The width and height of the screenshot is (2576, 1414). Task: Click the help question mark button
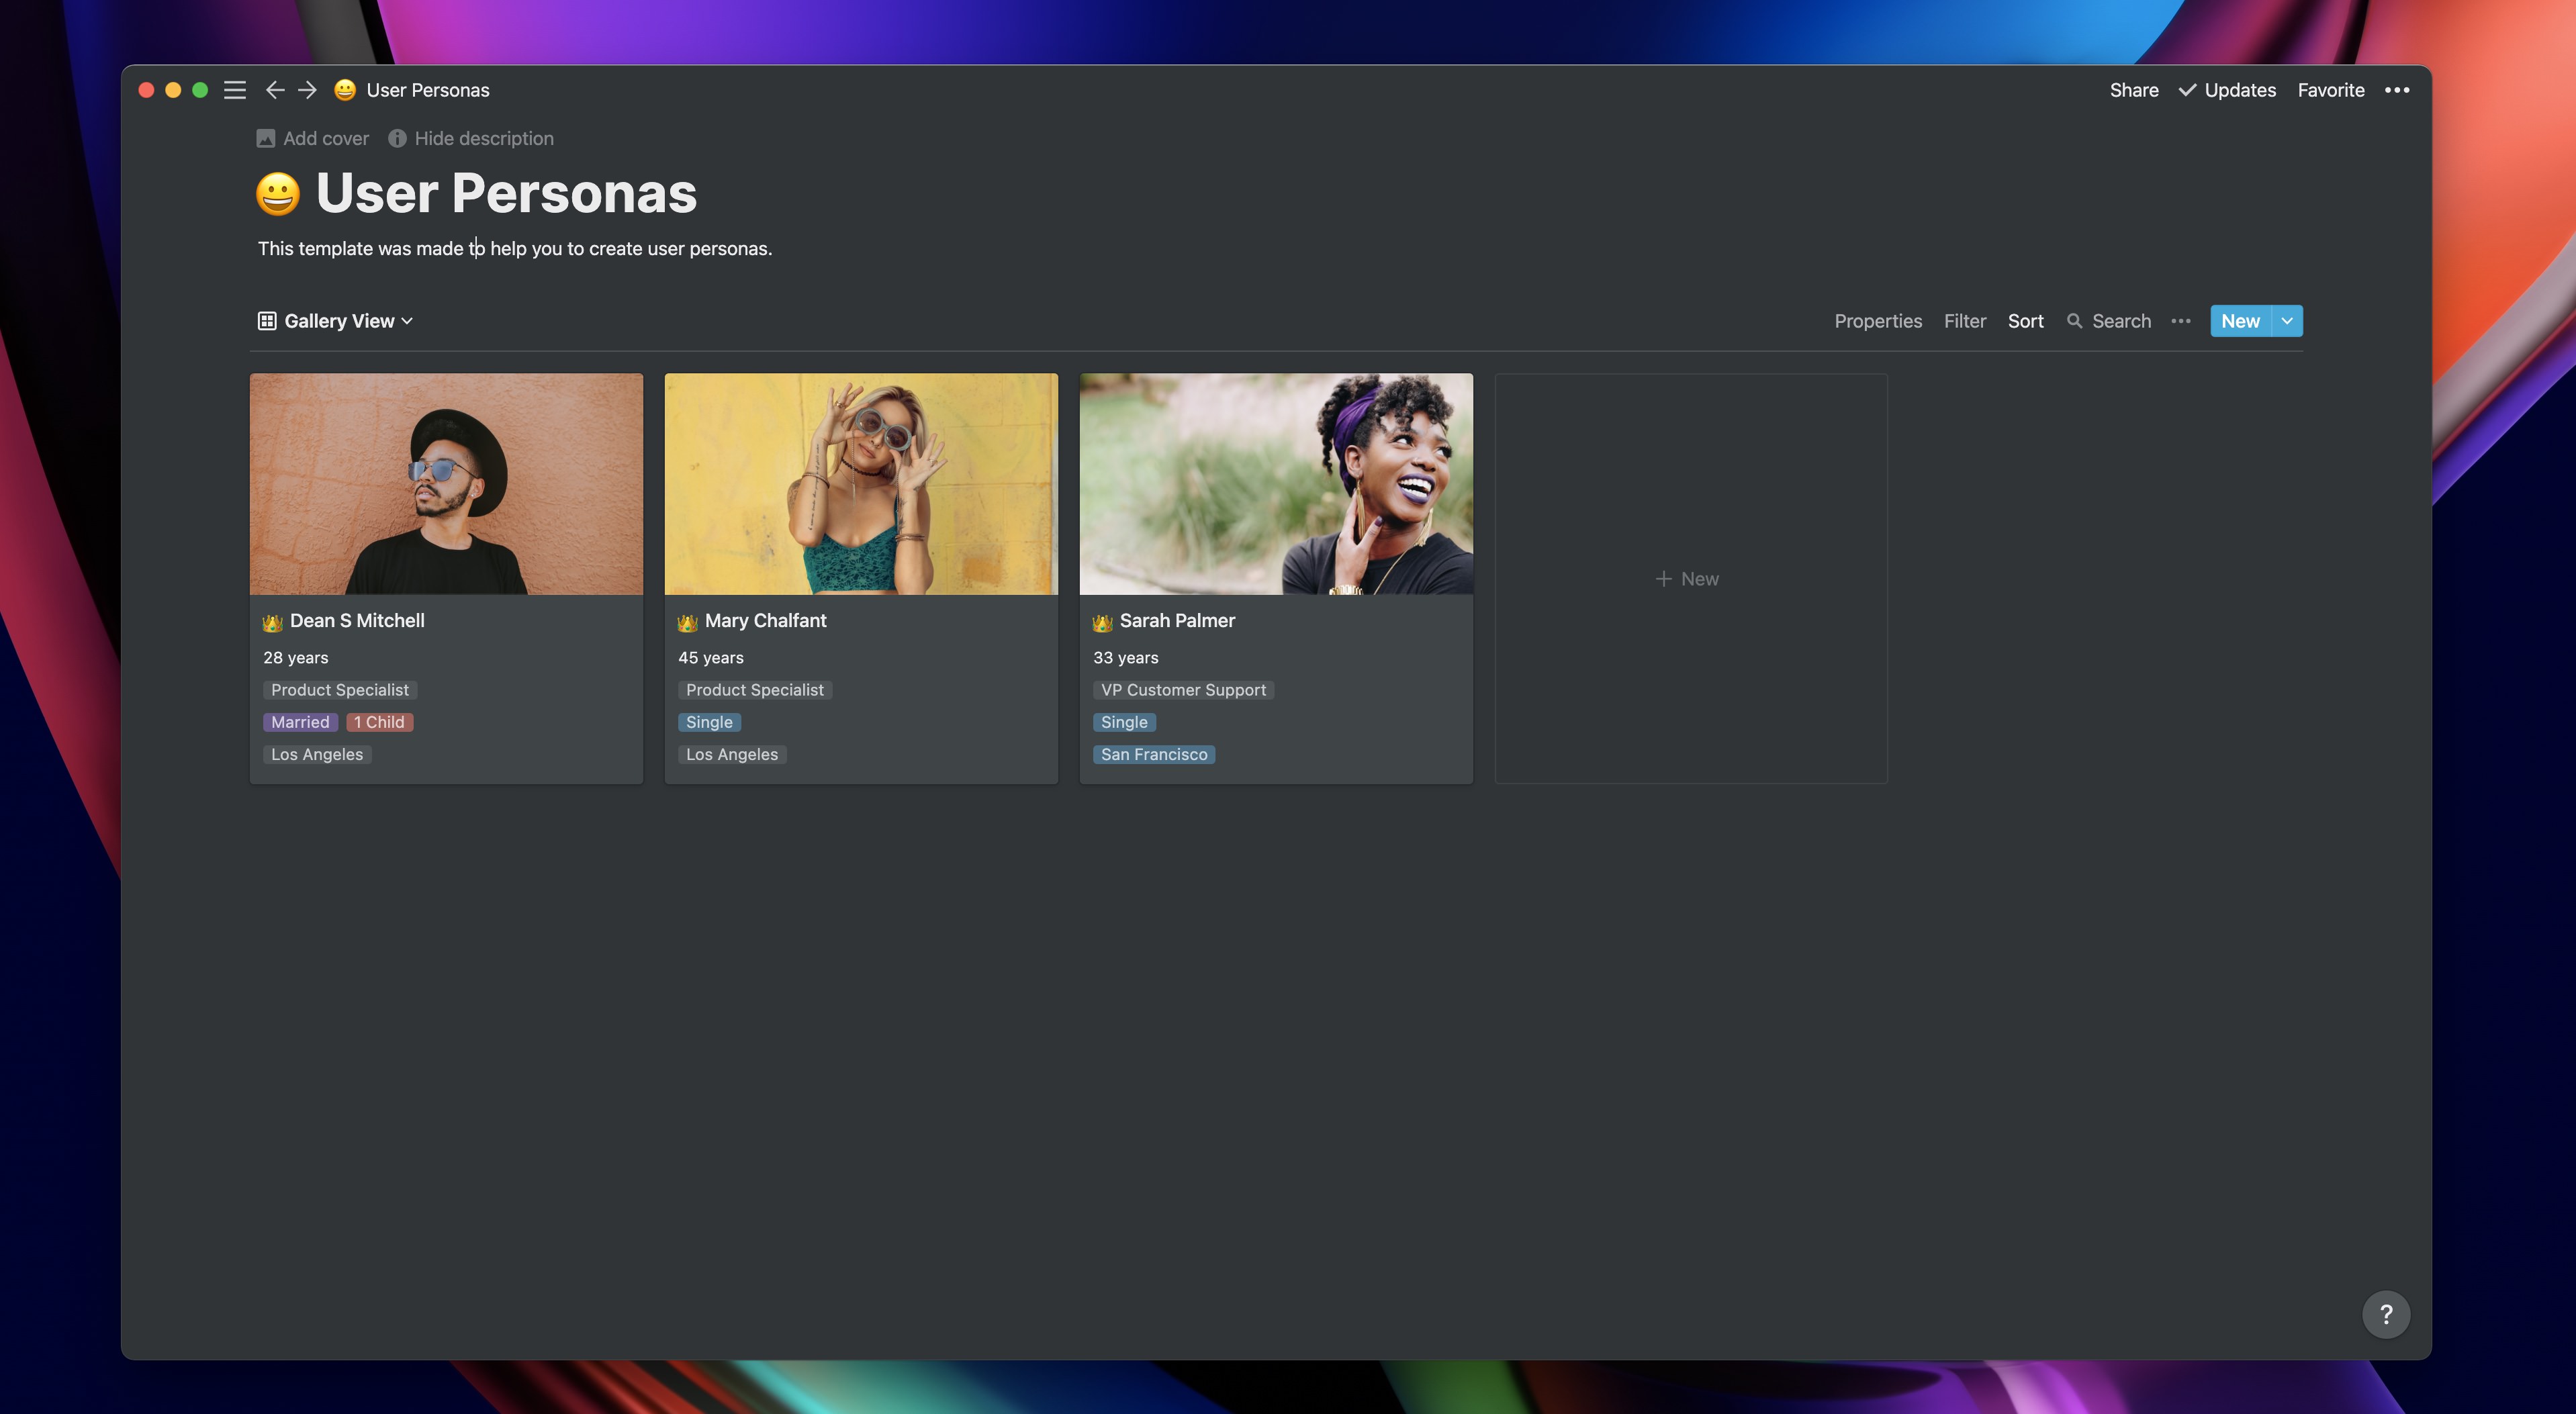[2385, 1314]
